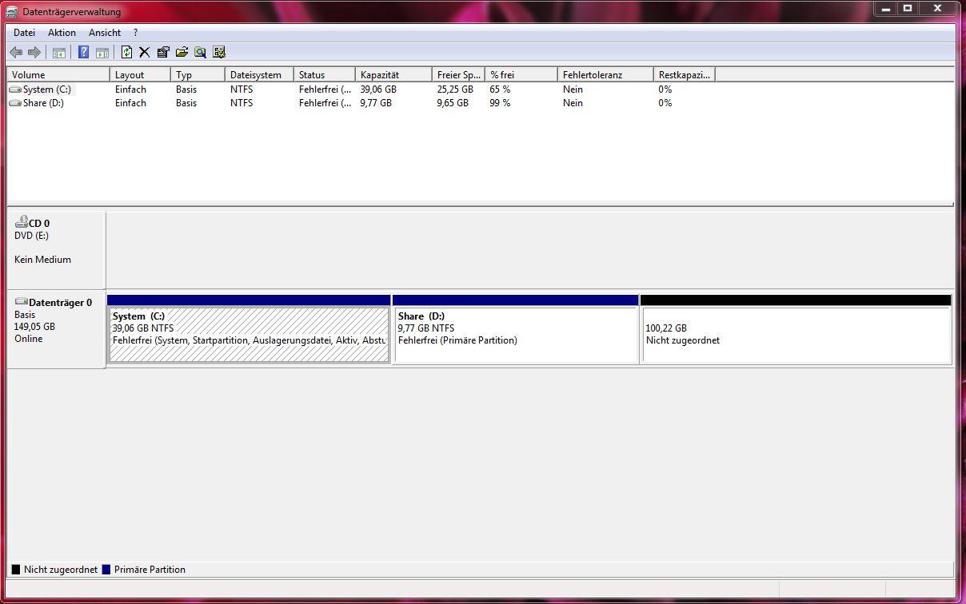Click the back arrow toolbar icon
This screenshot has height=604, width=966.
[x=16, y=53]
